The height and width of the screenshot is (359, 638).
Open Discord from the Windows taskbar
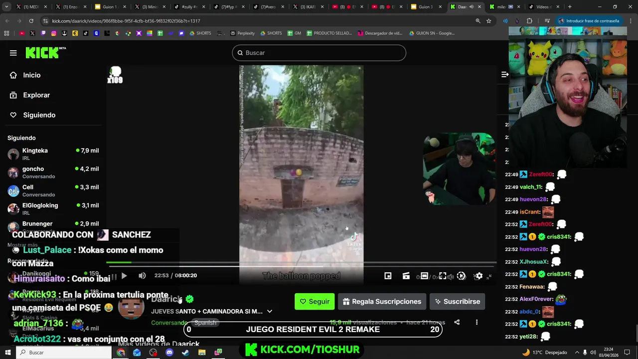(169, 353)
